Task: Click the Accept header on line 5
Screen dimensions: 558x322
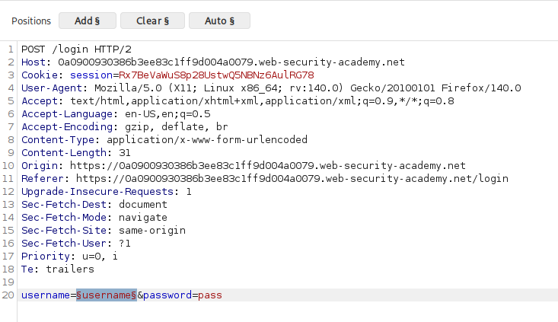Action: point(40,101)
